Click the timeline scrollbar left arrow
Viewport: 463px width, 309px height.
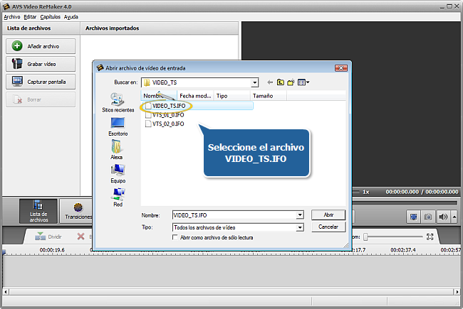pos(6,292)
